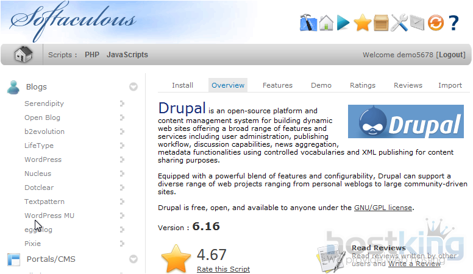
Task: Click the star ratings icon in top toolbar
Action: (x=362, y=23)
